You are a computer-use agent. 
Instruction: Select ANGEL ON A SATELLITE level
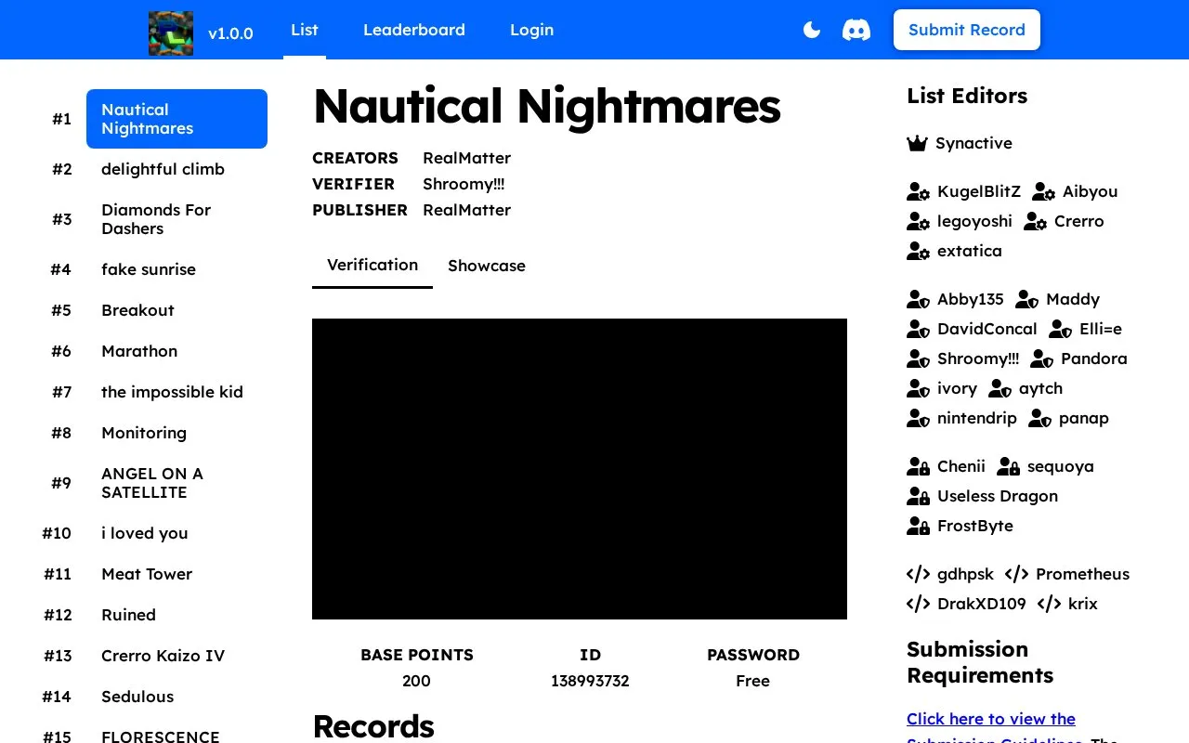176,483
